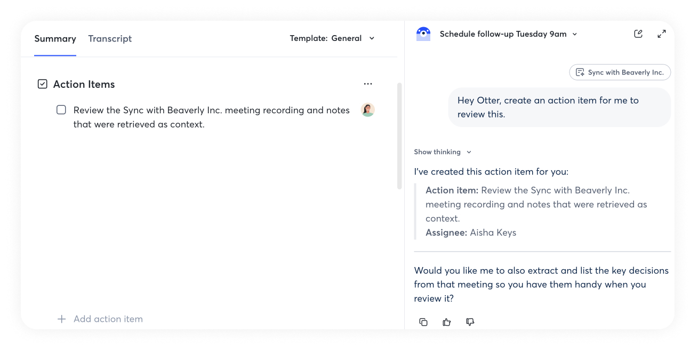
Task: Toggle the Action Items section checkbox icon
Action: pos(43,84)
